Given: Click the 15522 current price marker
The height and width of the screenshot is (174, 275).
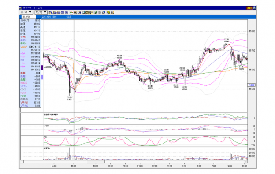Looking at the screenshot, I should pyautogui.click(x=252, y=85).
